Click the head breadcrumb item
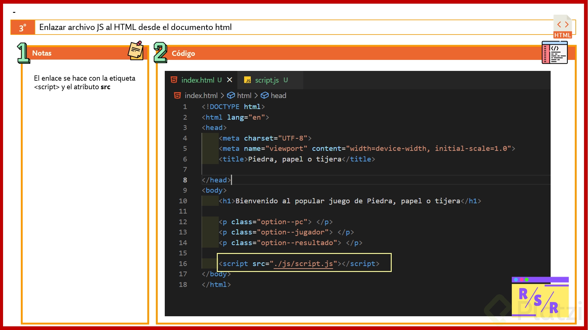Viewport: 588px width, 330px height. click(x=278, y=96)
